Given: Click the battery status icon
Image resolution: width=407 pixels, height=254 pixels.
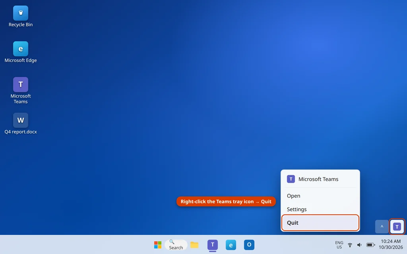Looking at the screenshot, I should 370,244.
